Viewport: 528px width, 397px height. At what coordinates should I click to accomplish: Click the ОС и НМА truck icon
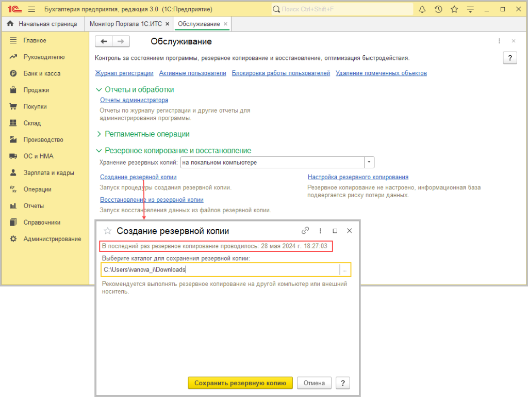[x=13, y=156]
